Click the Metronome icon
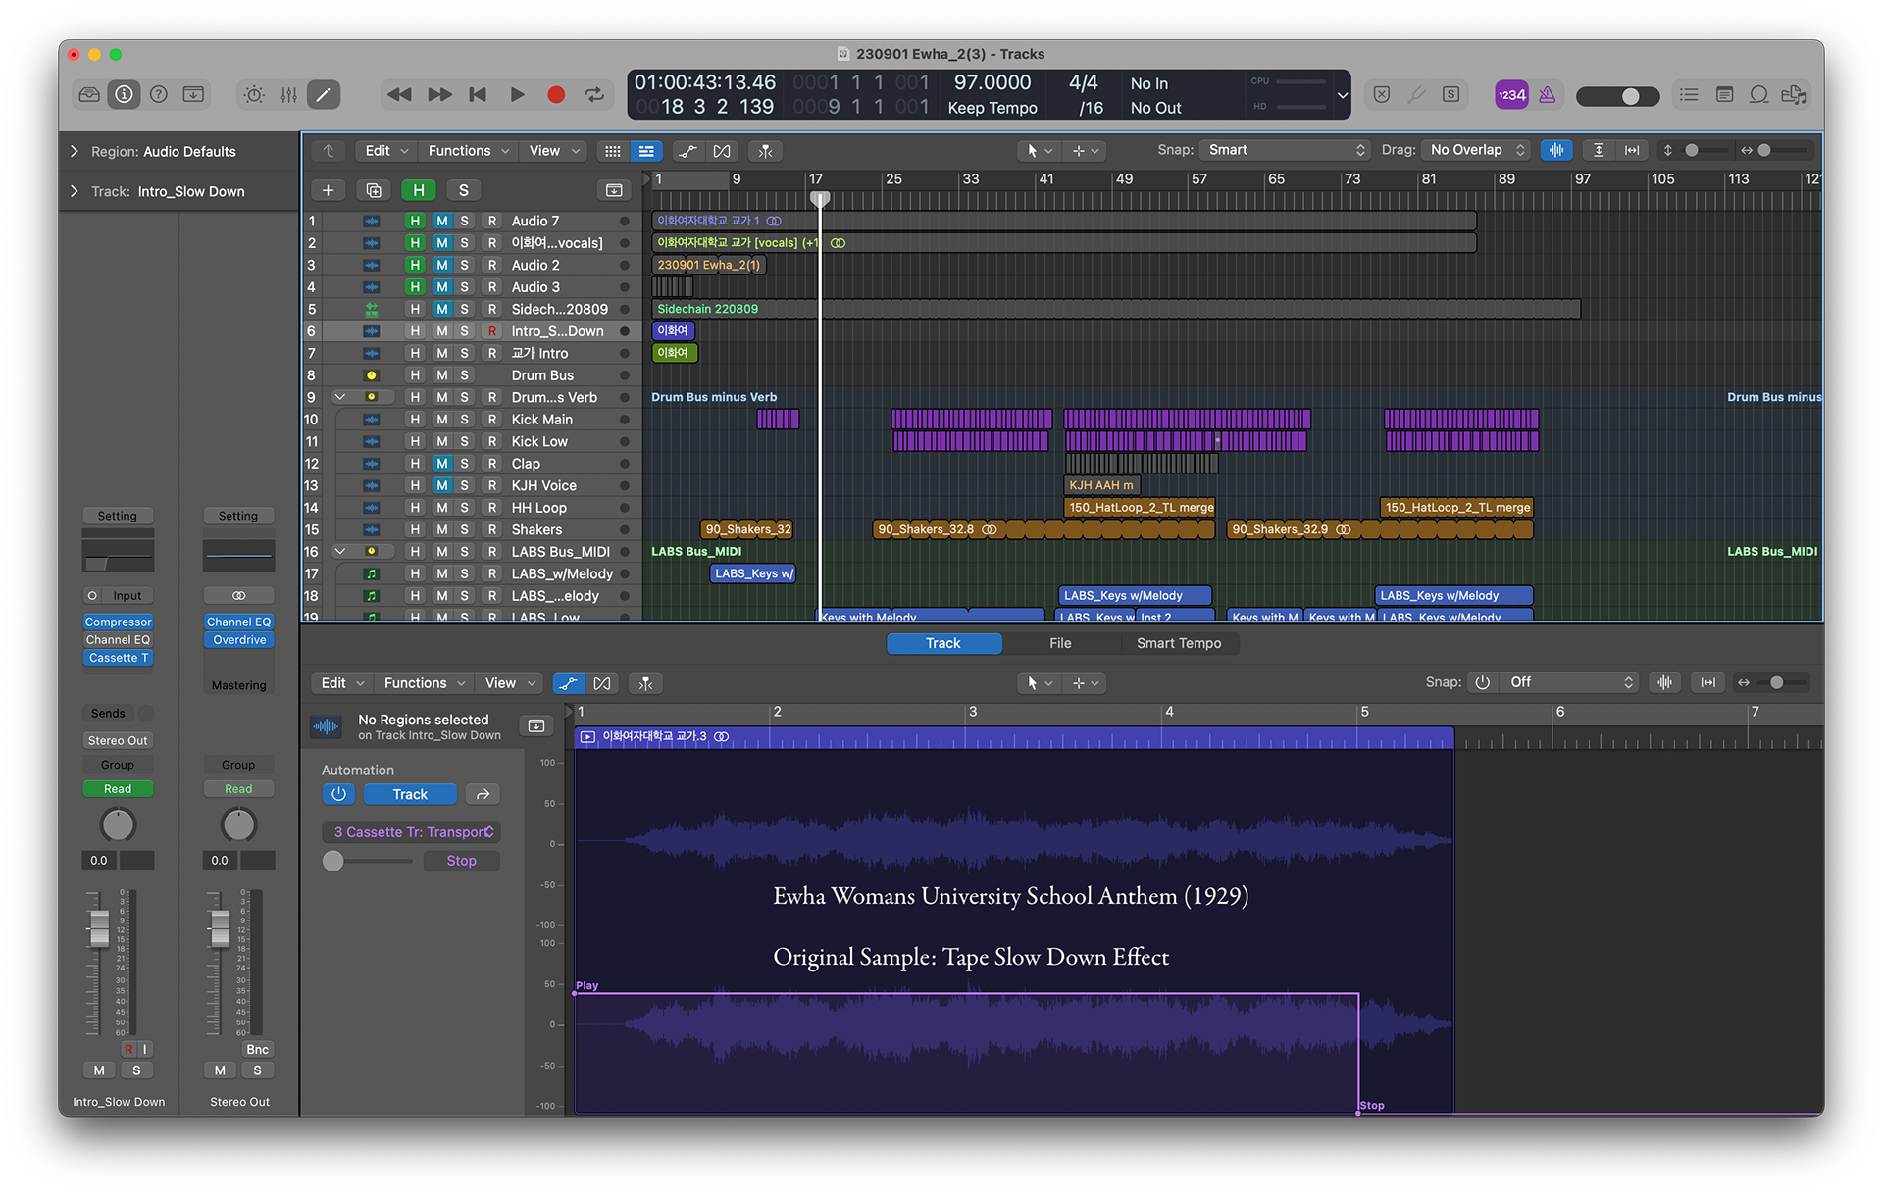This screenshot has width=1883, height=1194. pos(1547,95)
